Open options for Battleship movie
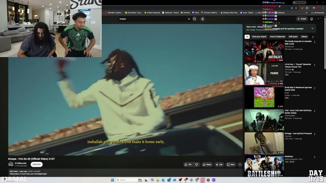Viewport: 326px width, 183px height. 315,157
